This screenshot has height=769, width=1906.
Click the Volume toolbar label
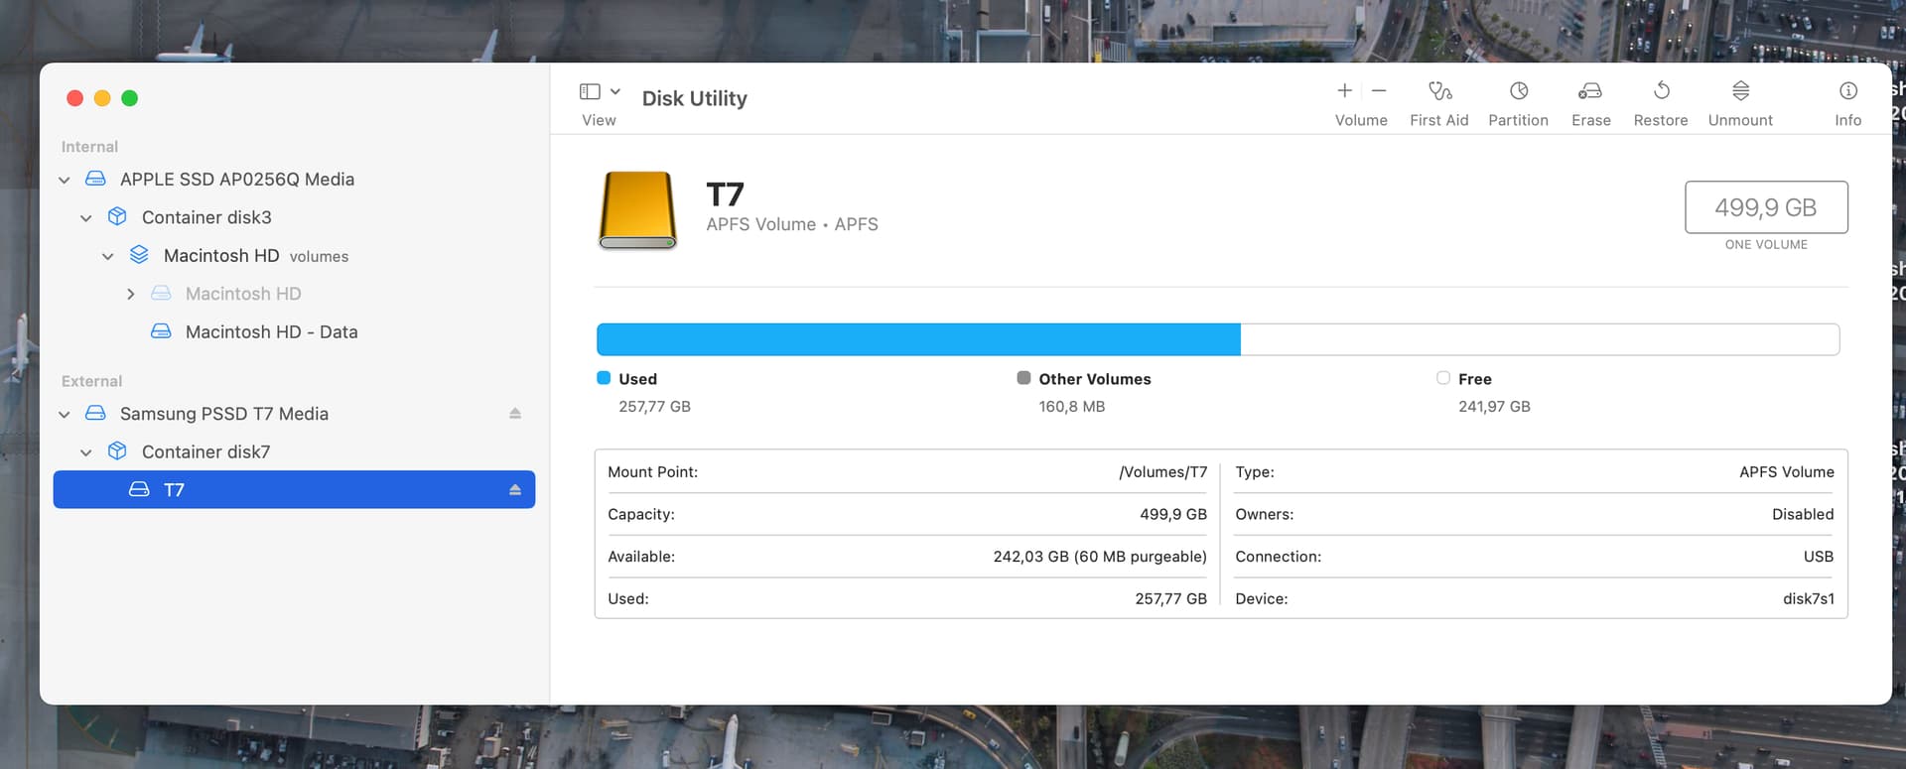1361,120
